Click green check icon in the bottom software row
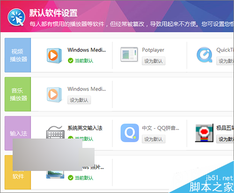 [x=71, y=178]
